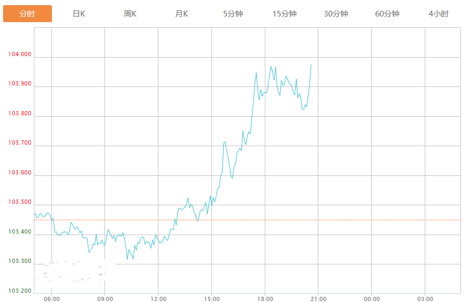This screenshot has width=468, height=303.
Task: Switch to the 5分钟 interval
Action: pos(233,14)
